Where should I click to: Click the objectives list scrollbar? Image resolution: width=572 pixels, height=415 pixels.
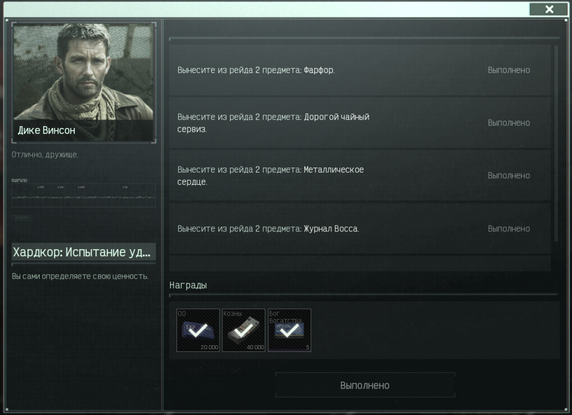click(x=556, y=144)
